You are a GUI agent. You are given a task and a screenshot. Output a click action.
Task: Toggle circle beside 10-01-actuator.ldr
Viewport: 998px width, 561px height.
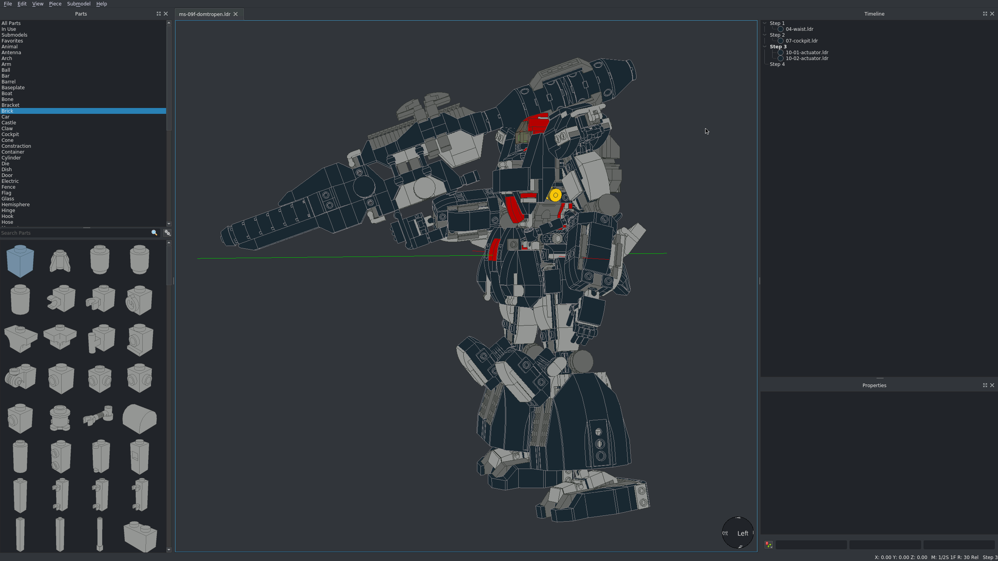click(780, 52)
